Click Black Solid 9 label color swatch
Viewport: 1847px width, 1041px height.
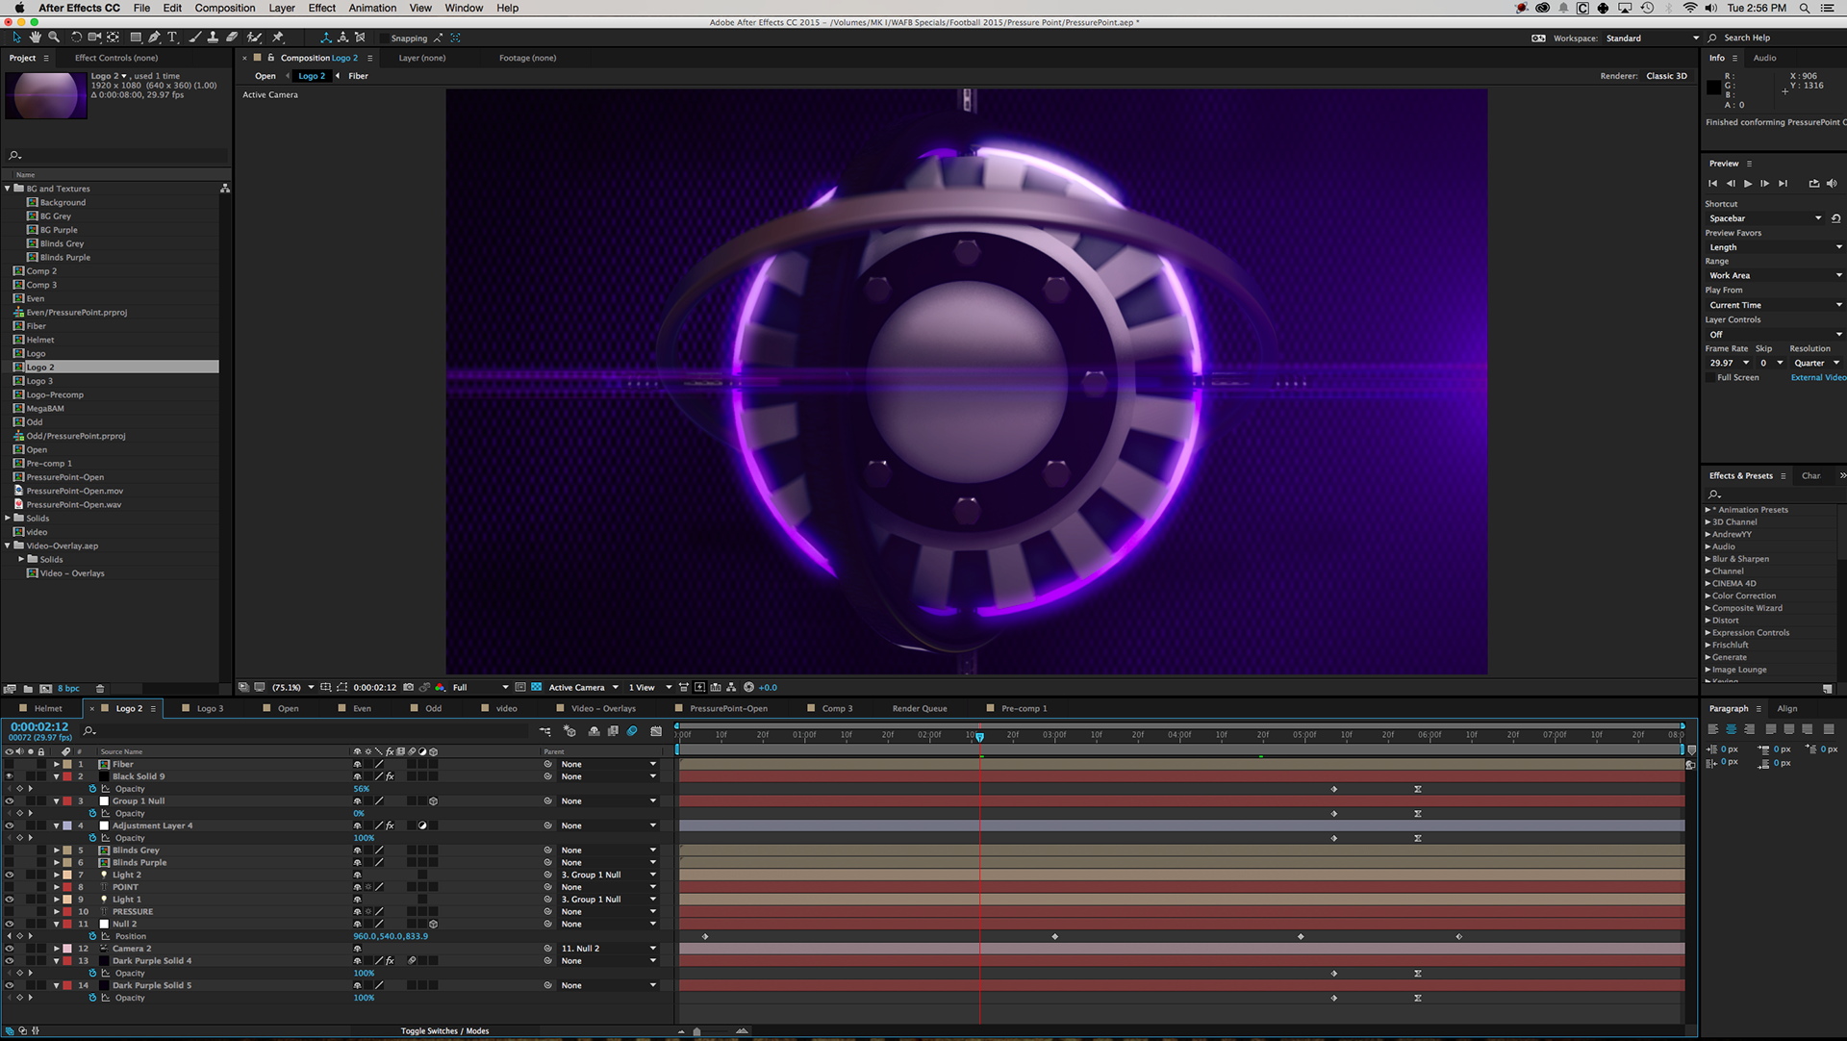[67, 776]
